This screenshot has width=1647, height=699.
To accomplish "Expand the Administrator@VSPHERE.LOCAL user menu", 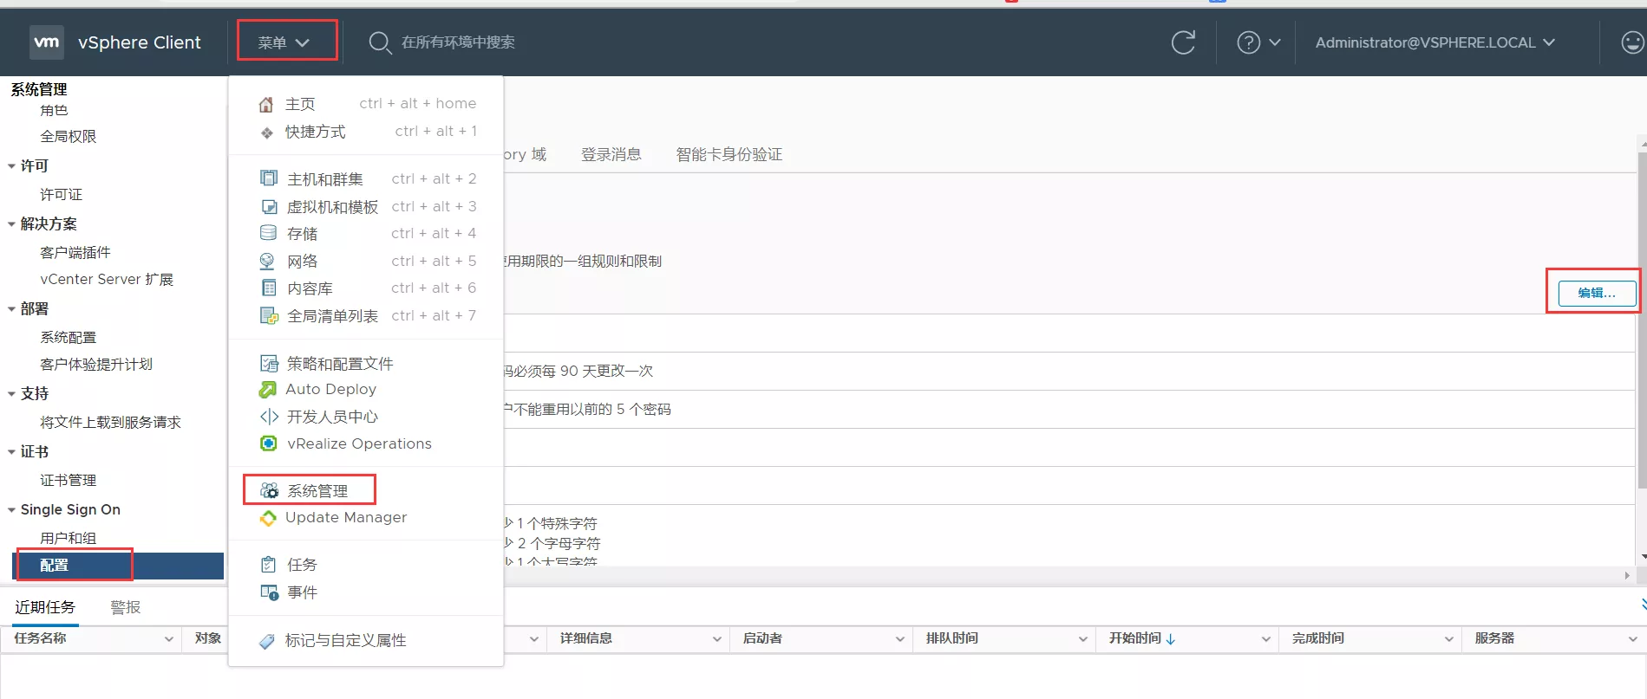I will click(x=1435, y=42).
